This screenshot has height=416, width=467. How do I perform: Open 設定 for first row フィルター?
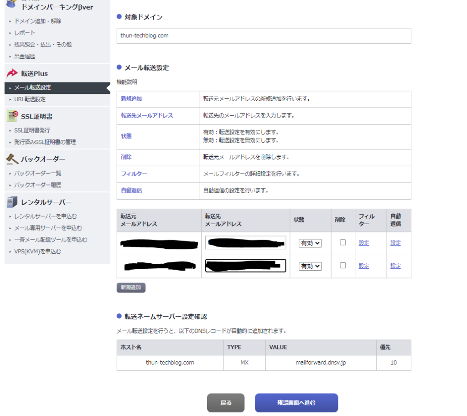tap(364, 243)
